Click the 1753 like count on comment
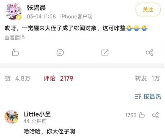165x138 pixels. click(x=131, y=115)
